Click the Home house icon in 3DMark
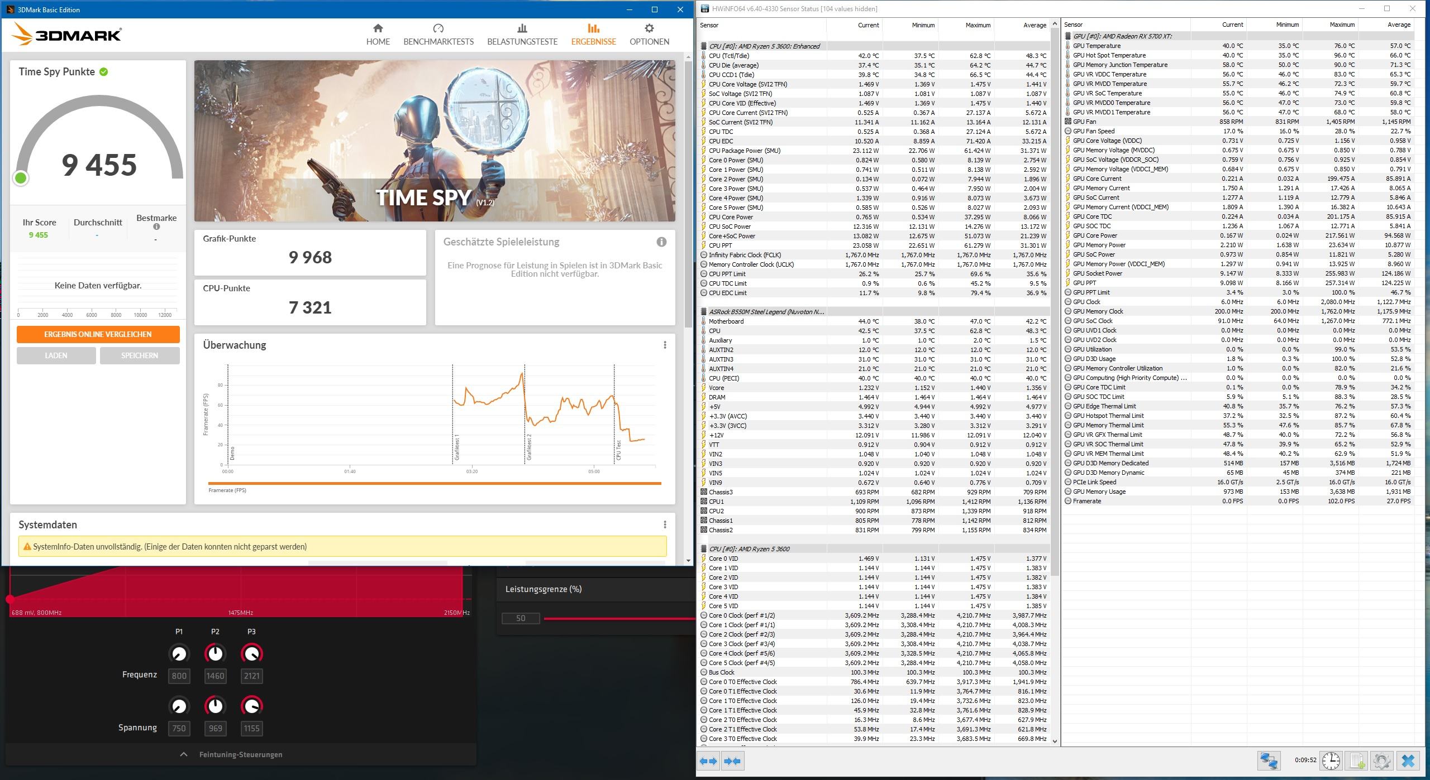1430x780 pixels. pyautogui.click(x=378, y=28)
